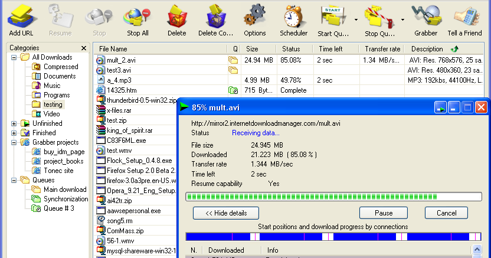Viewport: 491px width, 258px height.
Task: Expand the Finished tree node
Action: tap(14, 133)
